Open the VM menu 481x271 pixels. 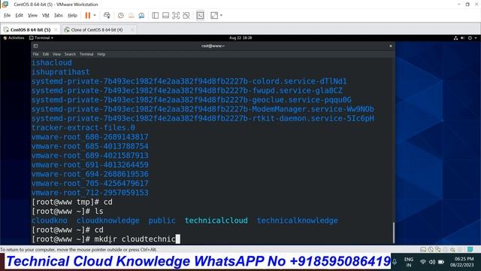point(45,15)
